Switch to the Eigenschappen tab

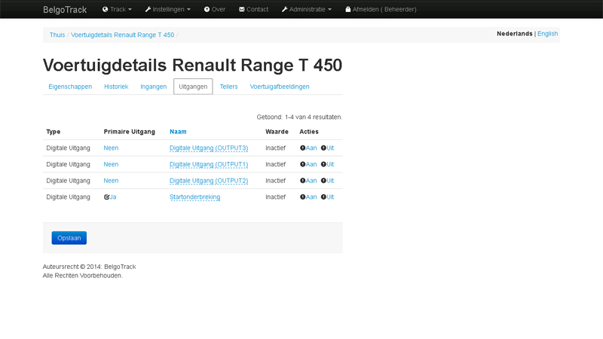pyautogui.click(x=70, y=87)
